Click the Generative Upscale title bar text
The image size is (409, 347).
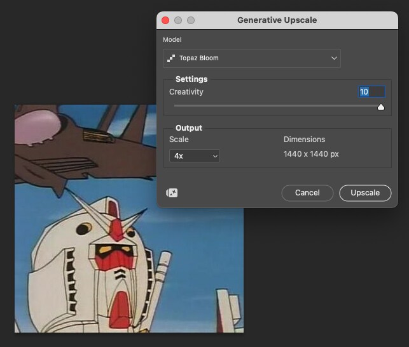click(277, 20)
